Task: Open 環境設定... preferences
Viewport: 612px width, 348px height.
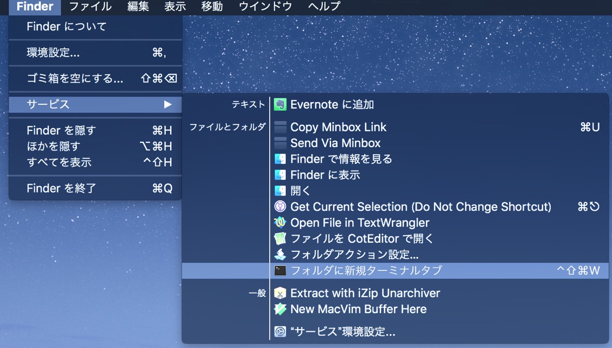Action: click(95, 53)
